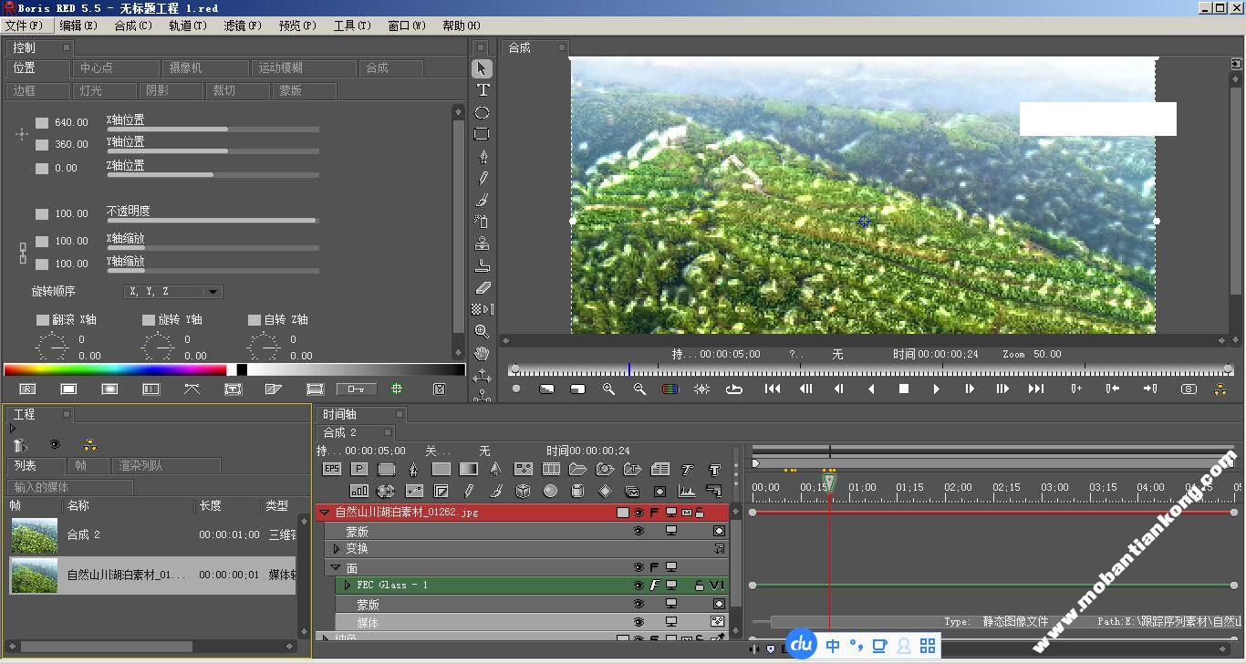Switch to the 运动模糊 tab
The image size is (1246, 664).
(304, 68)
